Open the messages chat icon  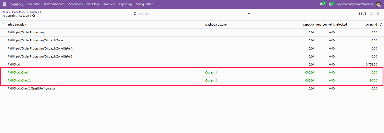click(321, 4)
